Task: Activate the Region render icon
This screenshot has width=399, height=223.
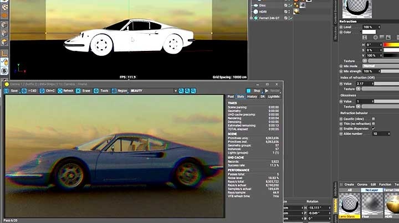Action: (114, 90)
